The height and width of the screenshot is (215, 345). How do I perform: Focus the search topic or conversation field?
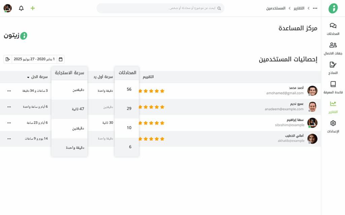coord(160,8)
